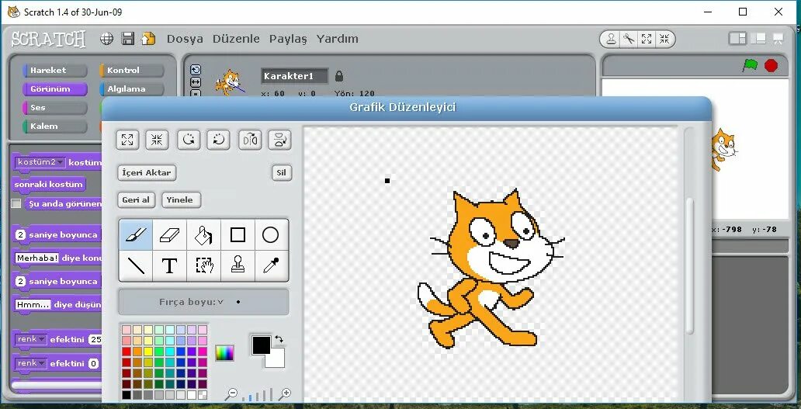Select the Paint Bucket fill tool

(203, 235)
